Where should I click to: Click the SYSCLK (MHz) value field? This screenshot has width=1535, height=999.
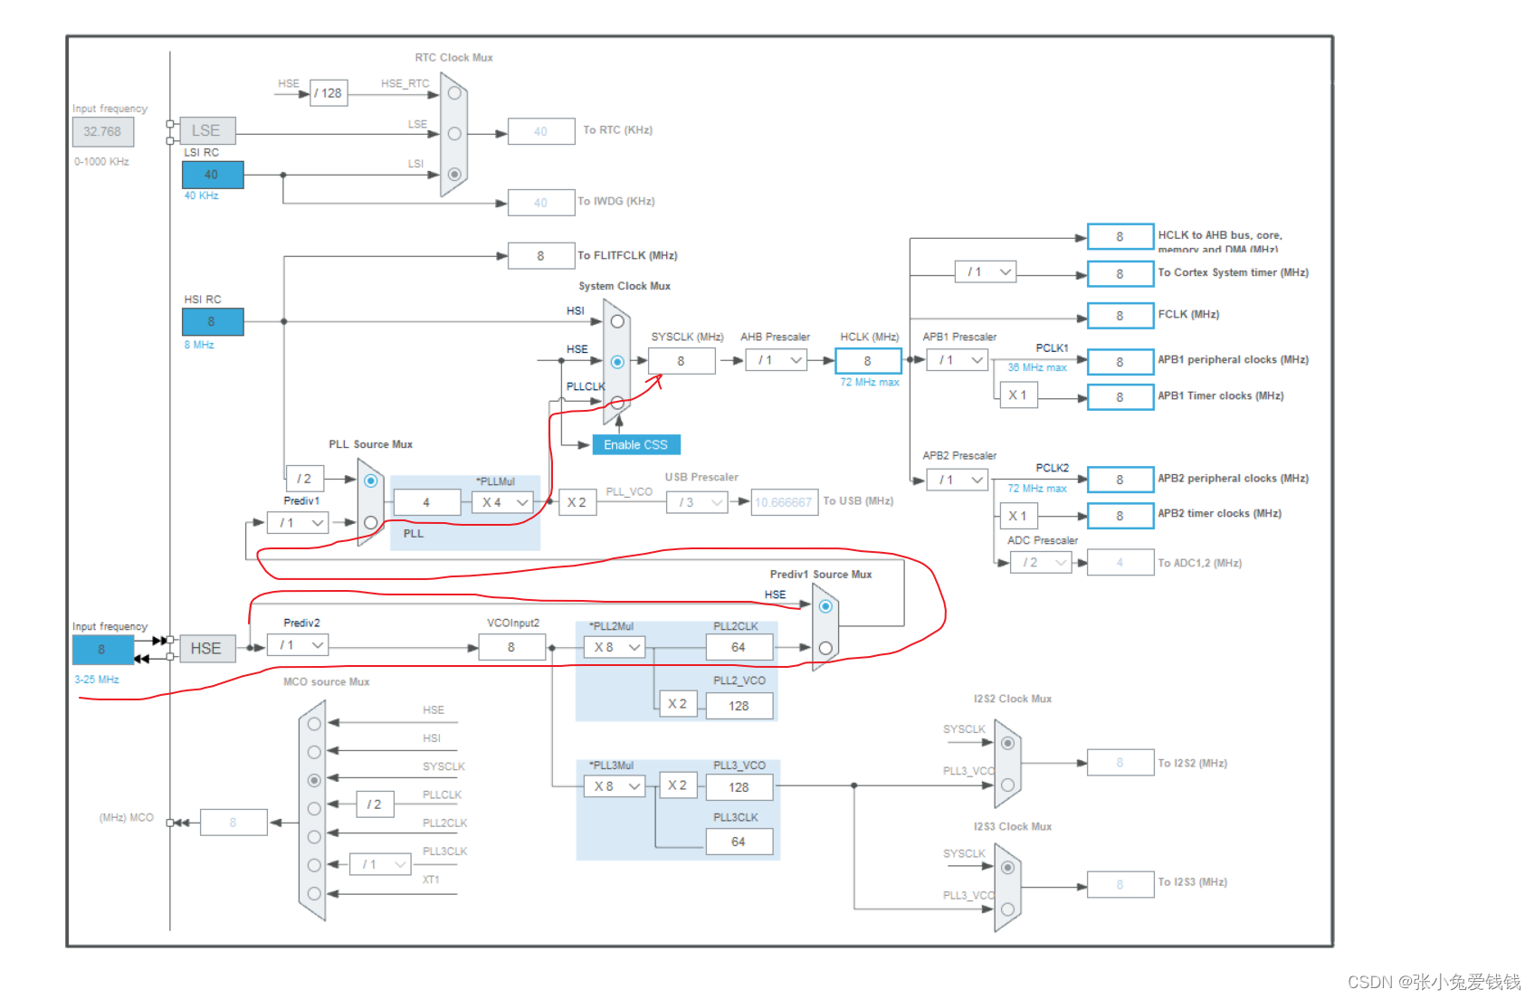(682, 361)
